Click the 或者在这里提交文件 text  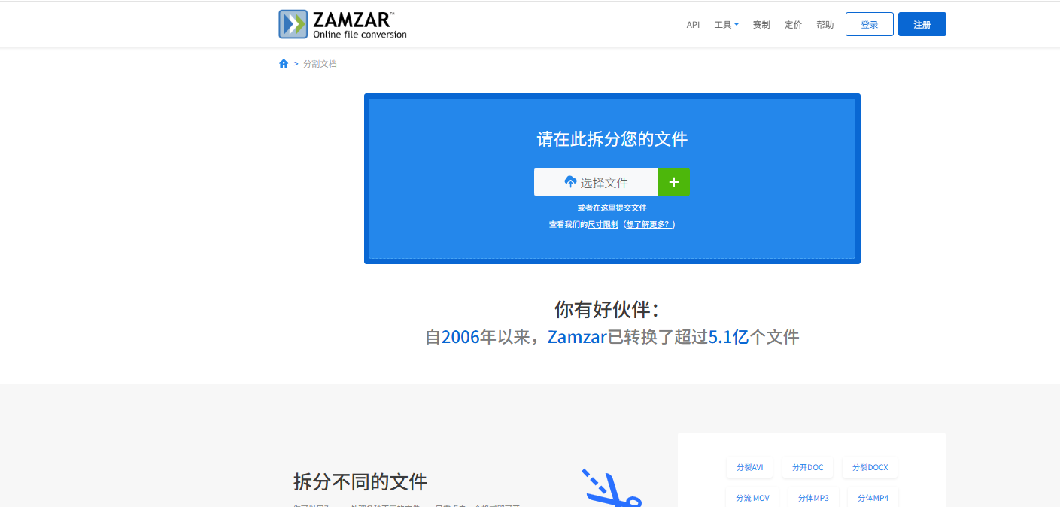pyautogui.click(x=612, y=208)
